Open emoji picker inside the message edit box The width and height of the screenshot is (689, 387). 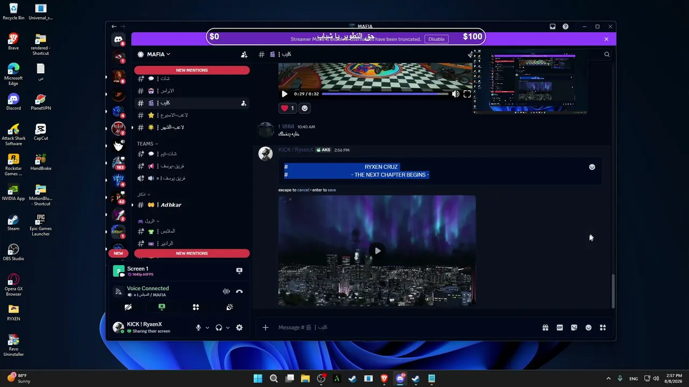(592, 167)
